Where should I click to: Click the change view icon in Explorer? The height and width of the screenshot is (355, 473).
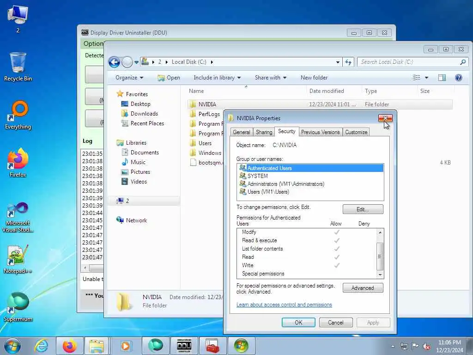tap(417, 78)
